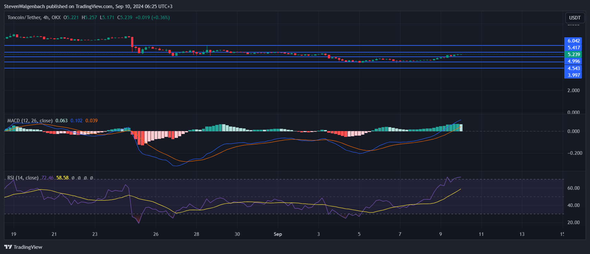This screenshot has height=254, width=590.
Task: Click the change value +0.019 (+0.36%)
Action: tap(152, 18)
